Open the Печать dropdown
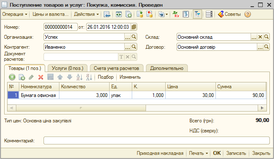Screen dimensions: 274x159 tap(199, 153)
